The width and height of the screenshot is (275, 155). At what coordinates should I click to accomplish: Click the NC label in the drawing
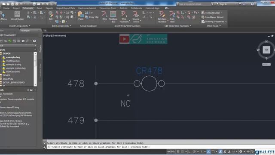click(125, 103)
